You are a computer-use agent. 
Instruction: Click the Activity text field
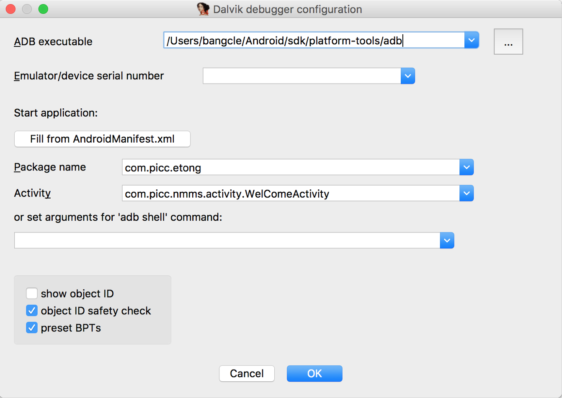[x=291, y=193]
